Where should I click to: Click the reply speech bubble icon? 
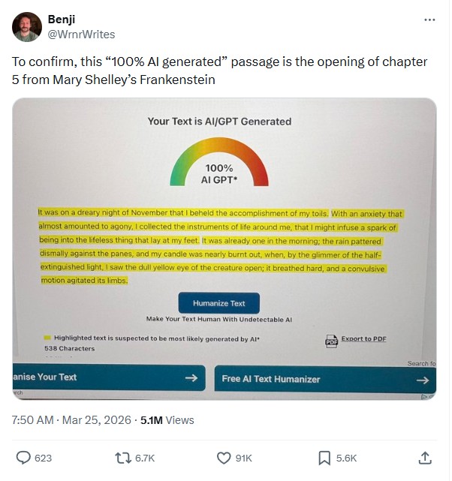tap(24, 457)
